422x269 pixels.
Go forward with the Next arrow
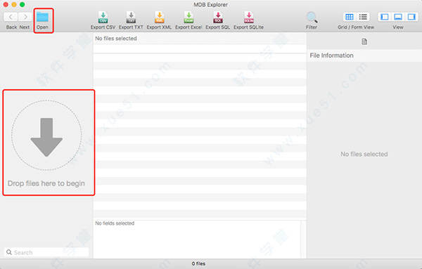point(25,17)
